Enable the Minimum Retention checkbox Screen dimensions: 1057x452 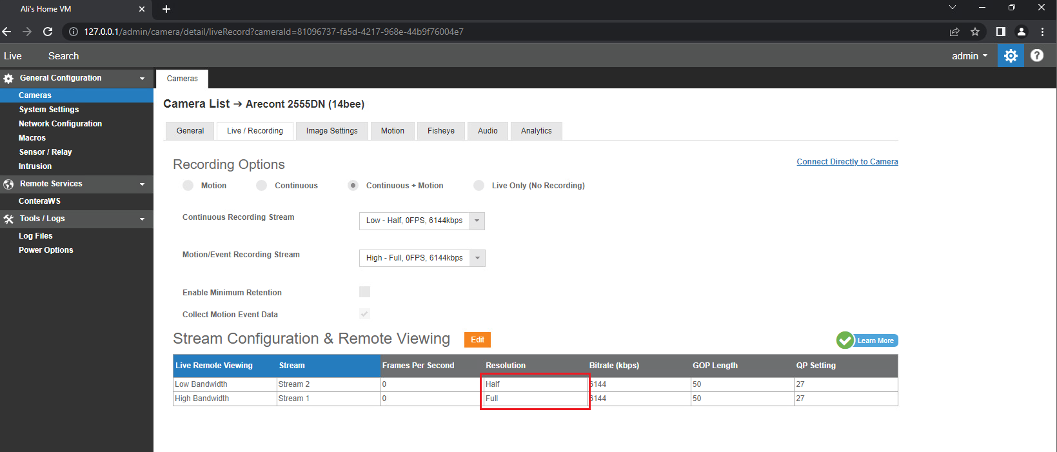364,292
